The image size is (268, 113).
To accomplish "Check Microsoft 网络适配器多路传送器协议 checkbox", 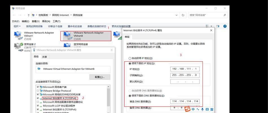I will (x=38, y=102).
